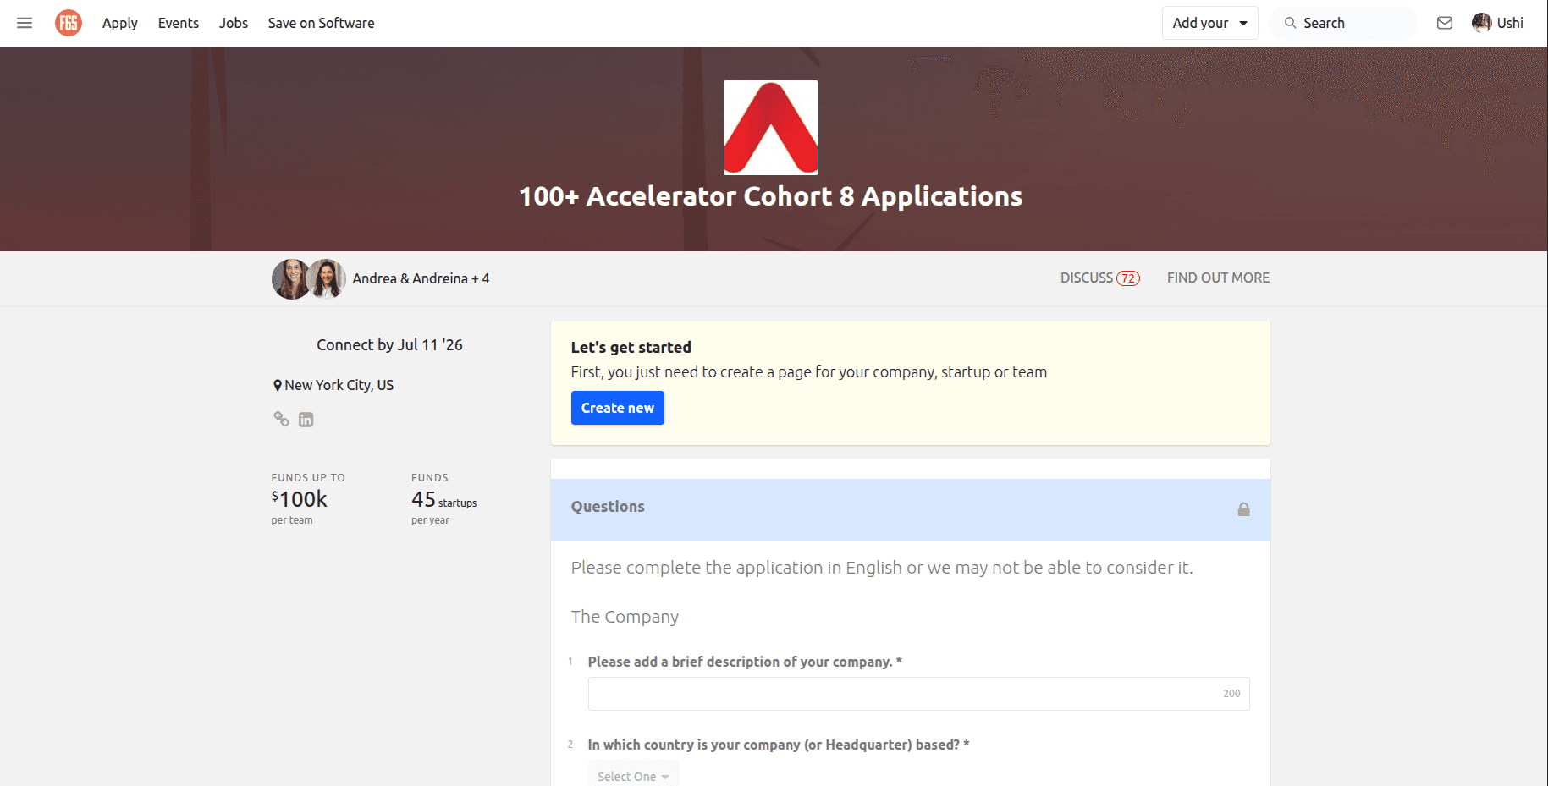1548x786 pixels.
Task: Open the FIND OUT MORE tab
Action: pyautogui.click(x=1219, y=278)
